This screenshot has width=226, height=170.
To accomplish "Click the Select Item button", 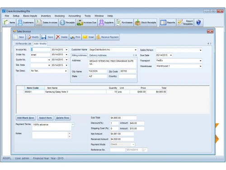I will point(45,118).
